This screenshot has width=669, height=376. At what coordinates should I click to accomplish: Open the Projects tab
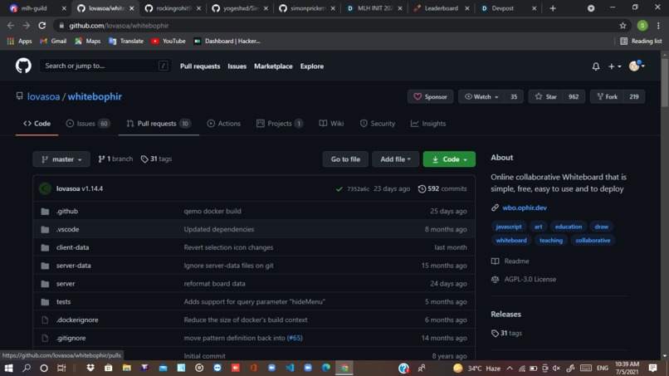click(x=280, y=124)
